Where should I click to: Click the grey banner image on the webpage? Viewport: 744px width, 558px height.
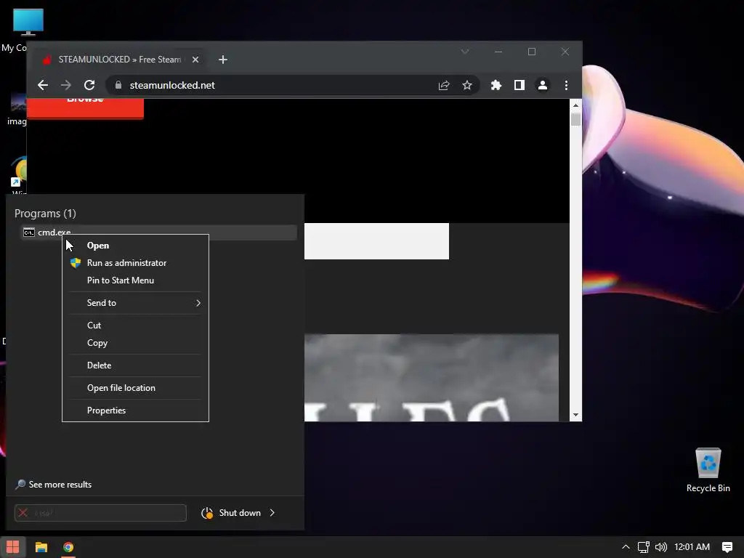(432, 378)
